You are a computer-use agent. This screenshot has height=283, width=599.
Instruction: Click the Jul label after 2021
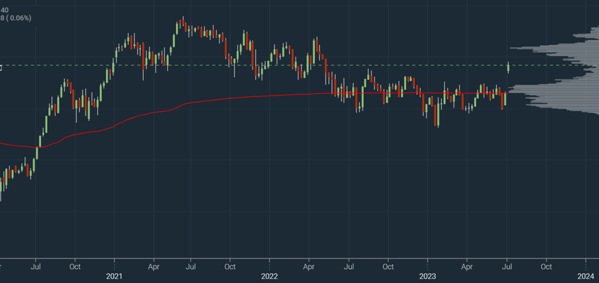pyautogui.click(x=190, y=266)
